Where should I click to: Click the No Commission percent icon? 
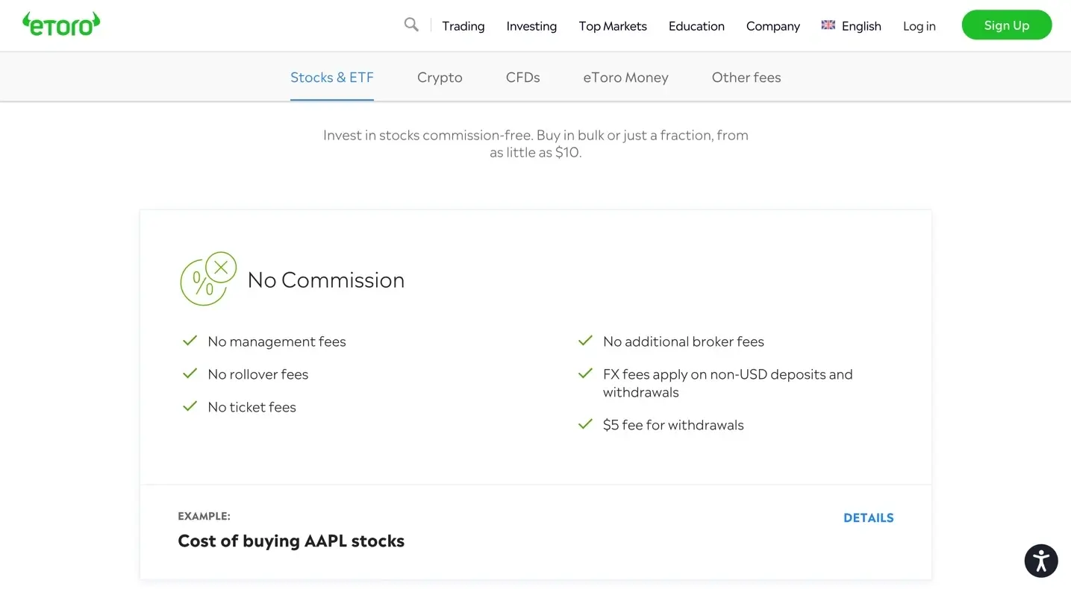(x=208, y=279)
